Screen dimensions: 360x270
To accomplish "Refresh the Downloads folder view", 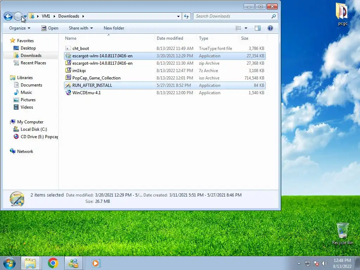I will click(186, 16).
